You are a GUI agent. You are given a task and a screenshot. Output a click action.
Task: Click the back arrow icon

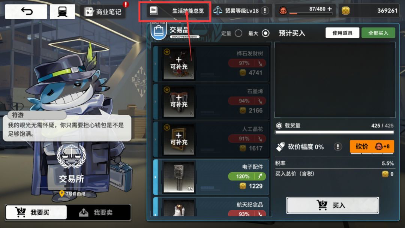point(26,11)
